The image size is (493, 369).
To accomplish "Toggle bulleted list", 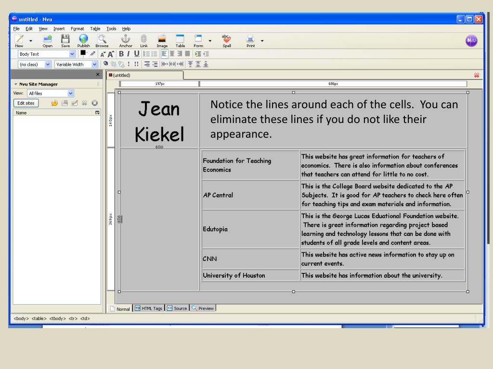I will tap(154, 54).
